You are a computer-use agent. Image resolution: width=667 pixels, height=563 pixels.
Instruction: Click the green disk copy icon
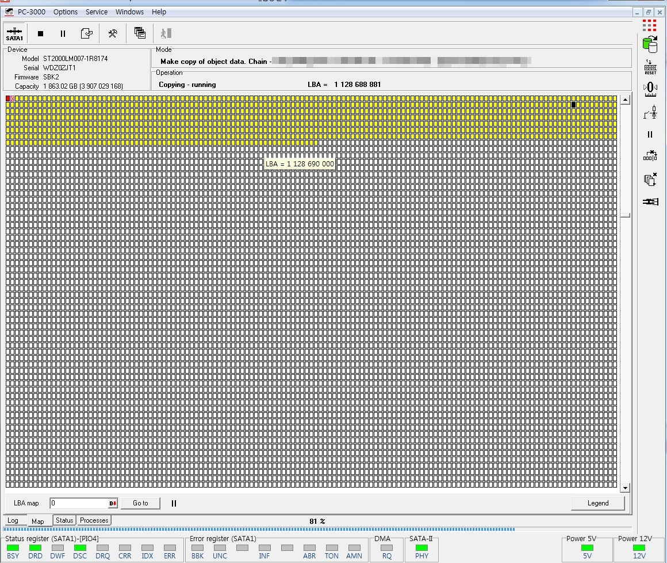click(x=650, y=44)
